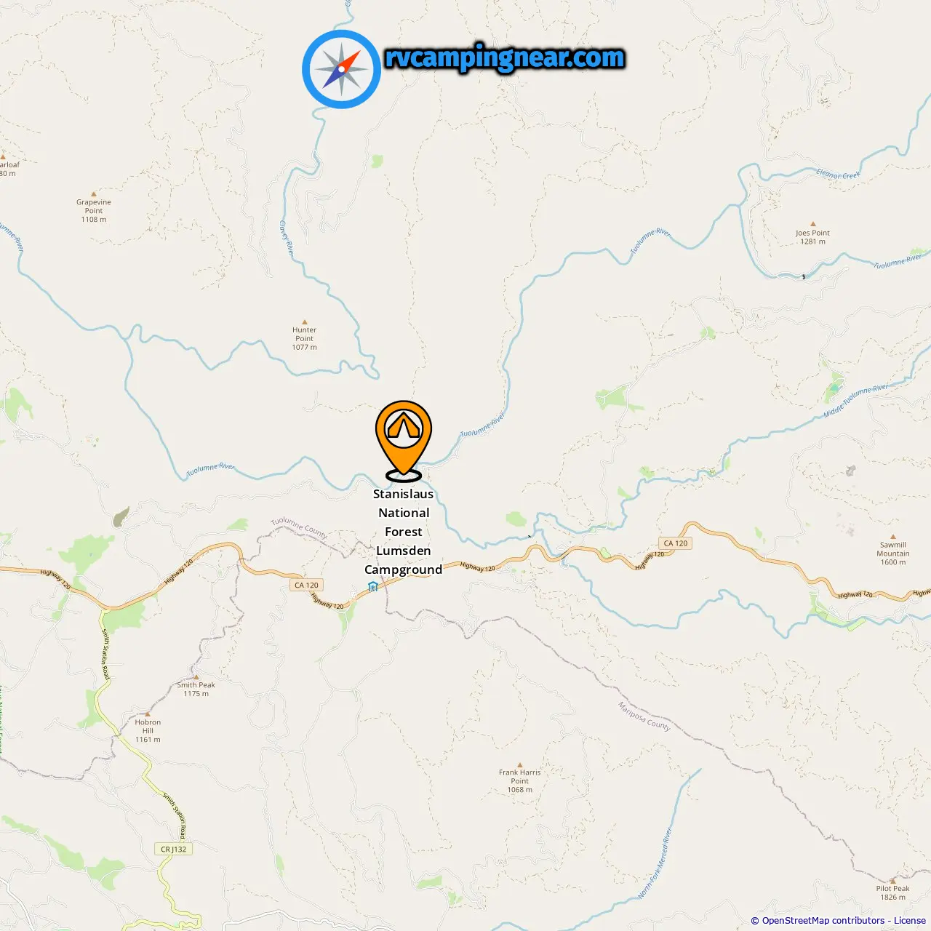Viewport: 931px width, 931px height.
Task: Click the blue compass logo icon
Action: 341,69
